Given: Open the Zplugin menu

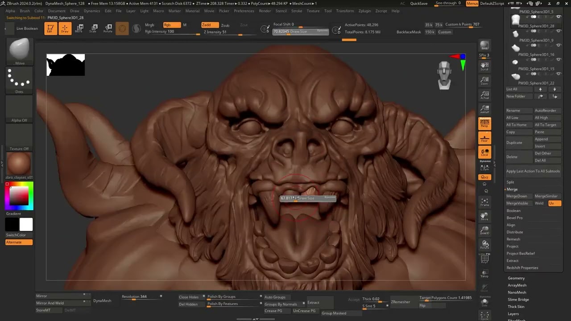Looking at the screenshot, I should pos(364,11).
